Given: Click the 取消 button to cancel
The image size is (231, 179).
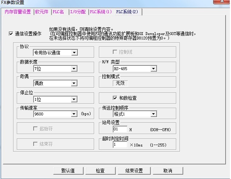Looking at the screenshot, I should (x=168, y=171).
